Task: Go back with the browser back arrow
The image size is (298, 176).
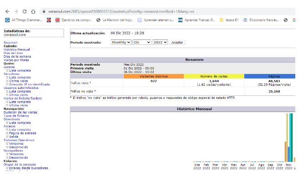Action: [7, 11]
